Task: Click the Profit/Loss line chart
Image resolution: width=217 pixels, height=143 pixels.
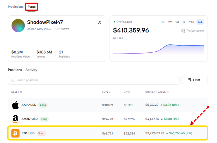Action: tap(159, 49)
